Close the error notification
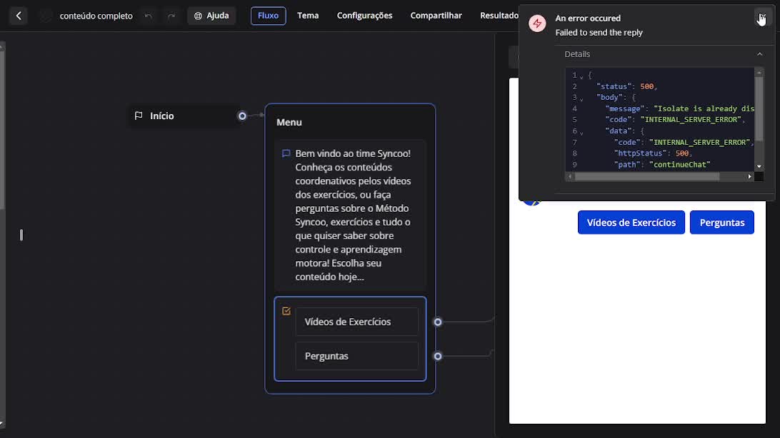The image size is (780, 438). click(x=761, y=17)
